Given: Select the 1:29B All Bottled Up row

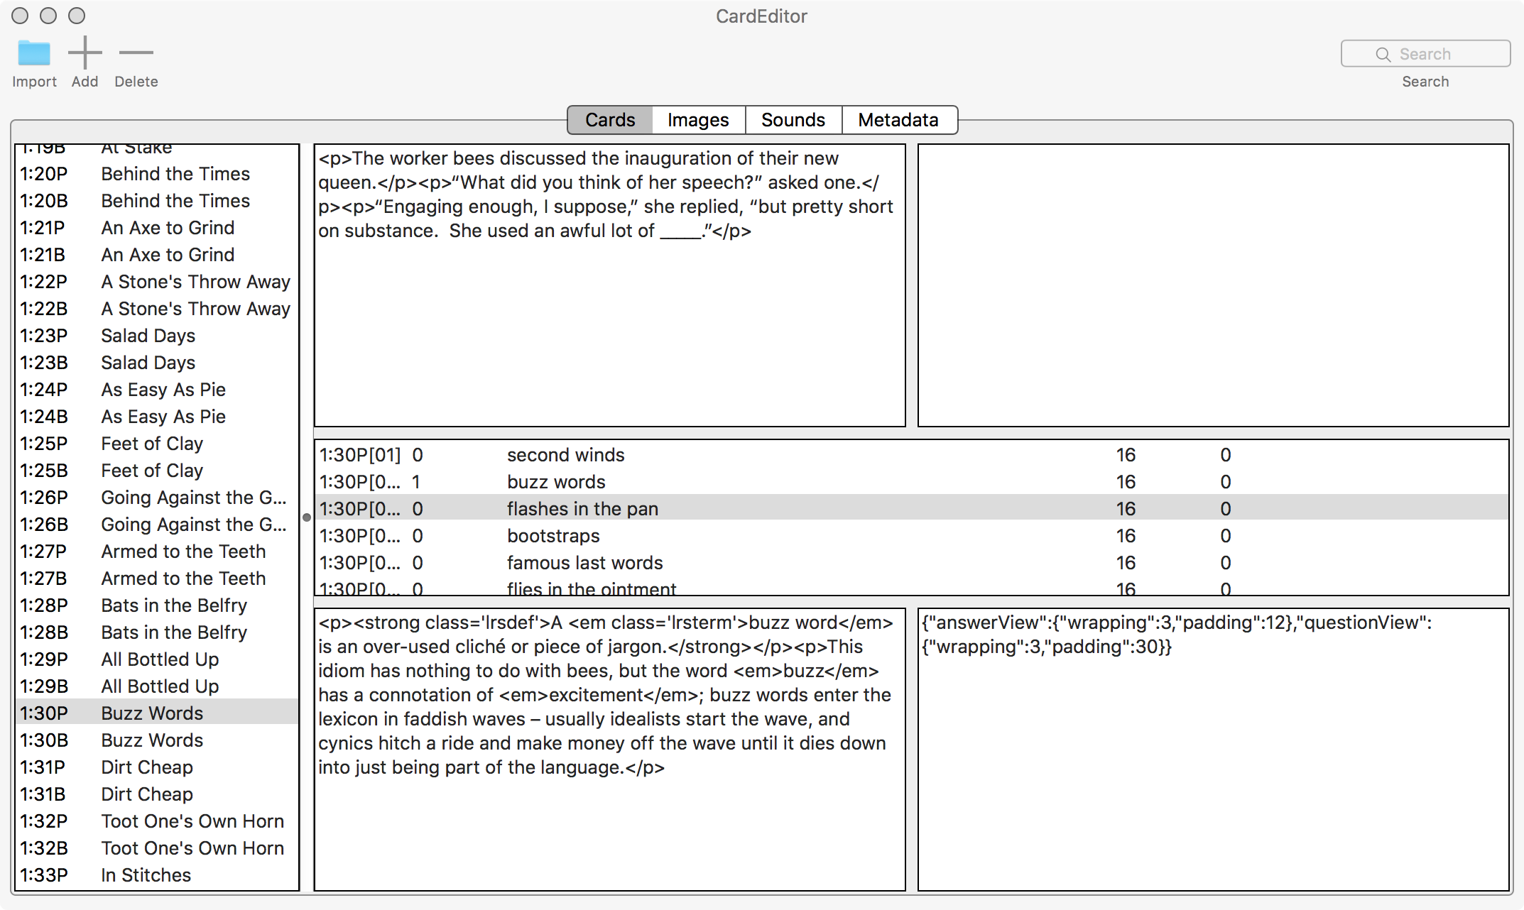Looking at the screenshot, I should [x=157, y=686].
